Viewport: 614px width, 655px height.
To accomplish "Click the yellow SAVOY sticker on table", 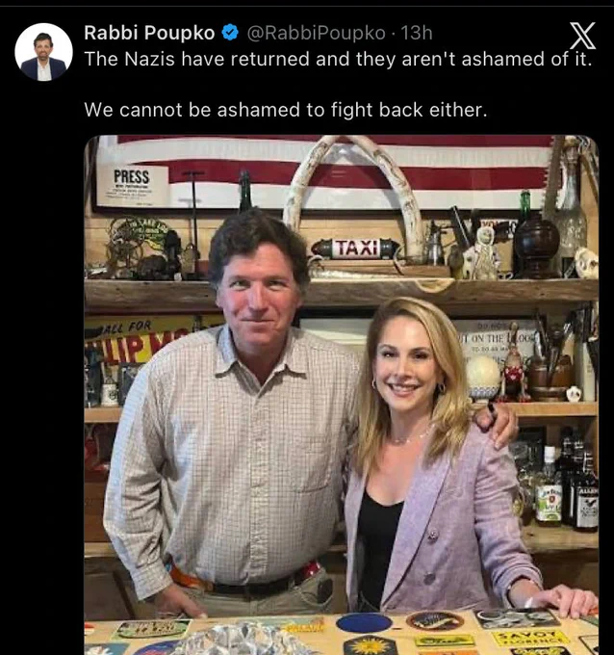I will tap(530, 637).
